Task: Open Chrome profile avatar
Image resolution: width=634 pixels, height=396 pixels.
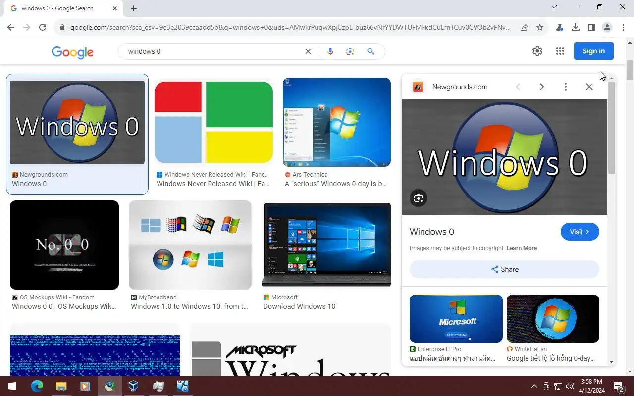Action: tap(607, 28)
